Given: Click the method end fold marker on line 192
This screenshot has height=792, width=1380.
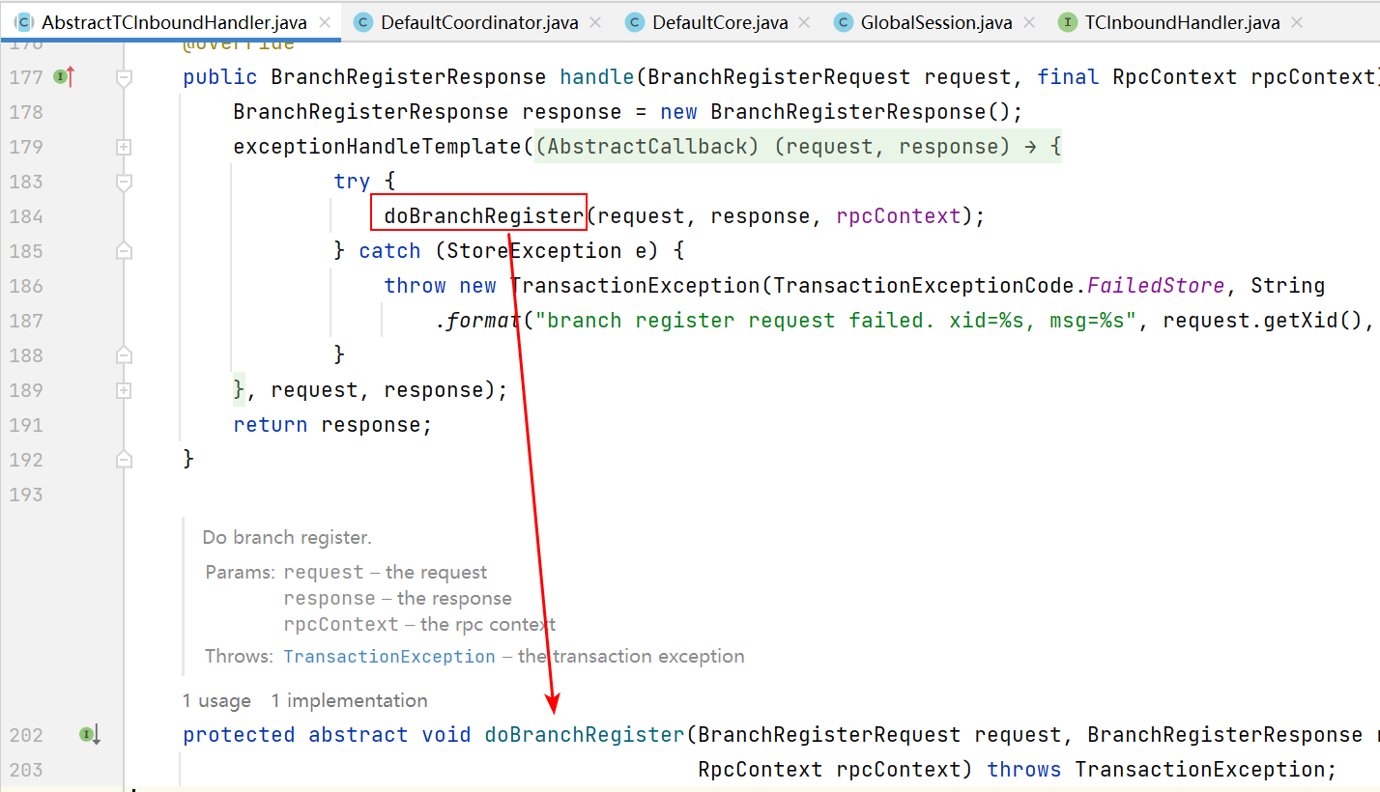Looking at the screenshot, I should coord(124,460).
